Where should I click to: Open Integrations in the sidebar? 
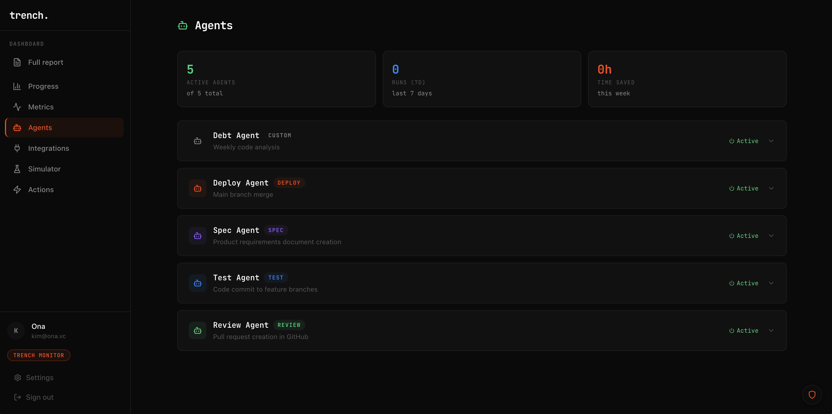pyautogui.click(x=49, y=148)
